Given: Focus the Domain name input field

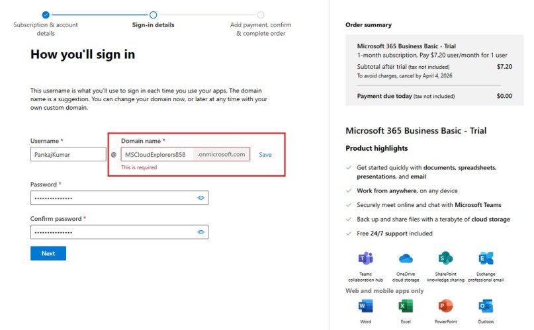Looking at the screenshot, I should point(157,155).
